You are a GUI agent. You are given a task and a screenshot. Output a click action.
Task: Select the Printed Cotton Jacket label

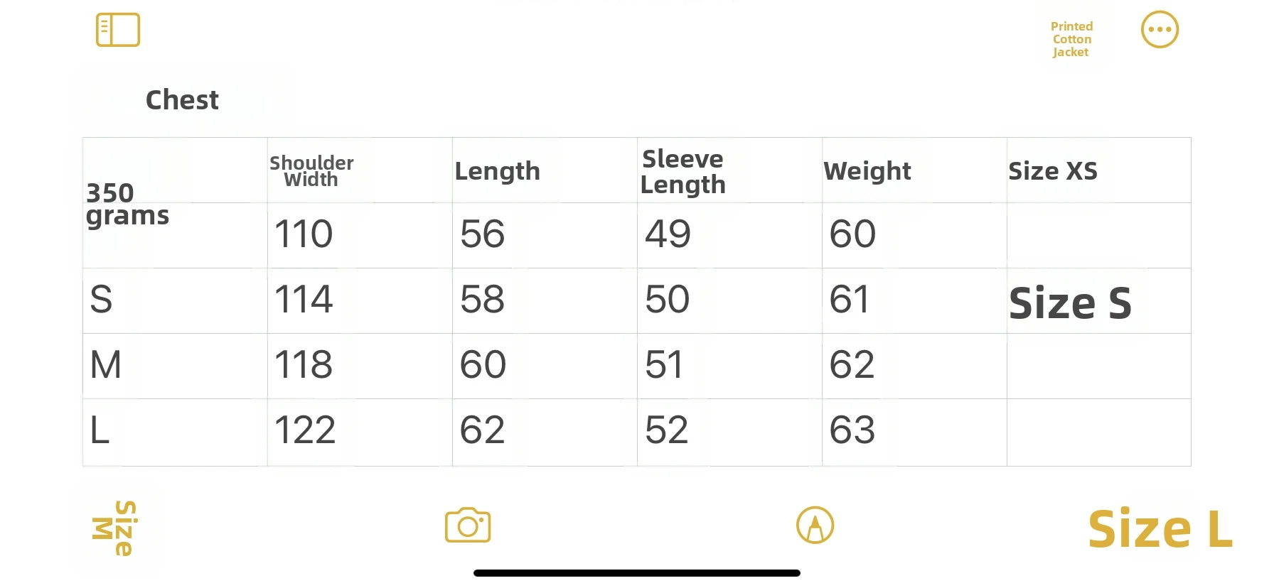click(1071, 39)
